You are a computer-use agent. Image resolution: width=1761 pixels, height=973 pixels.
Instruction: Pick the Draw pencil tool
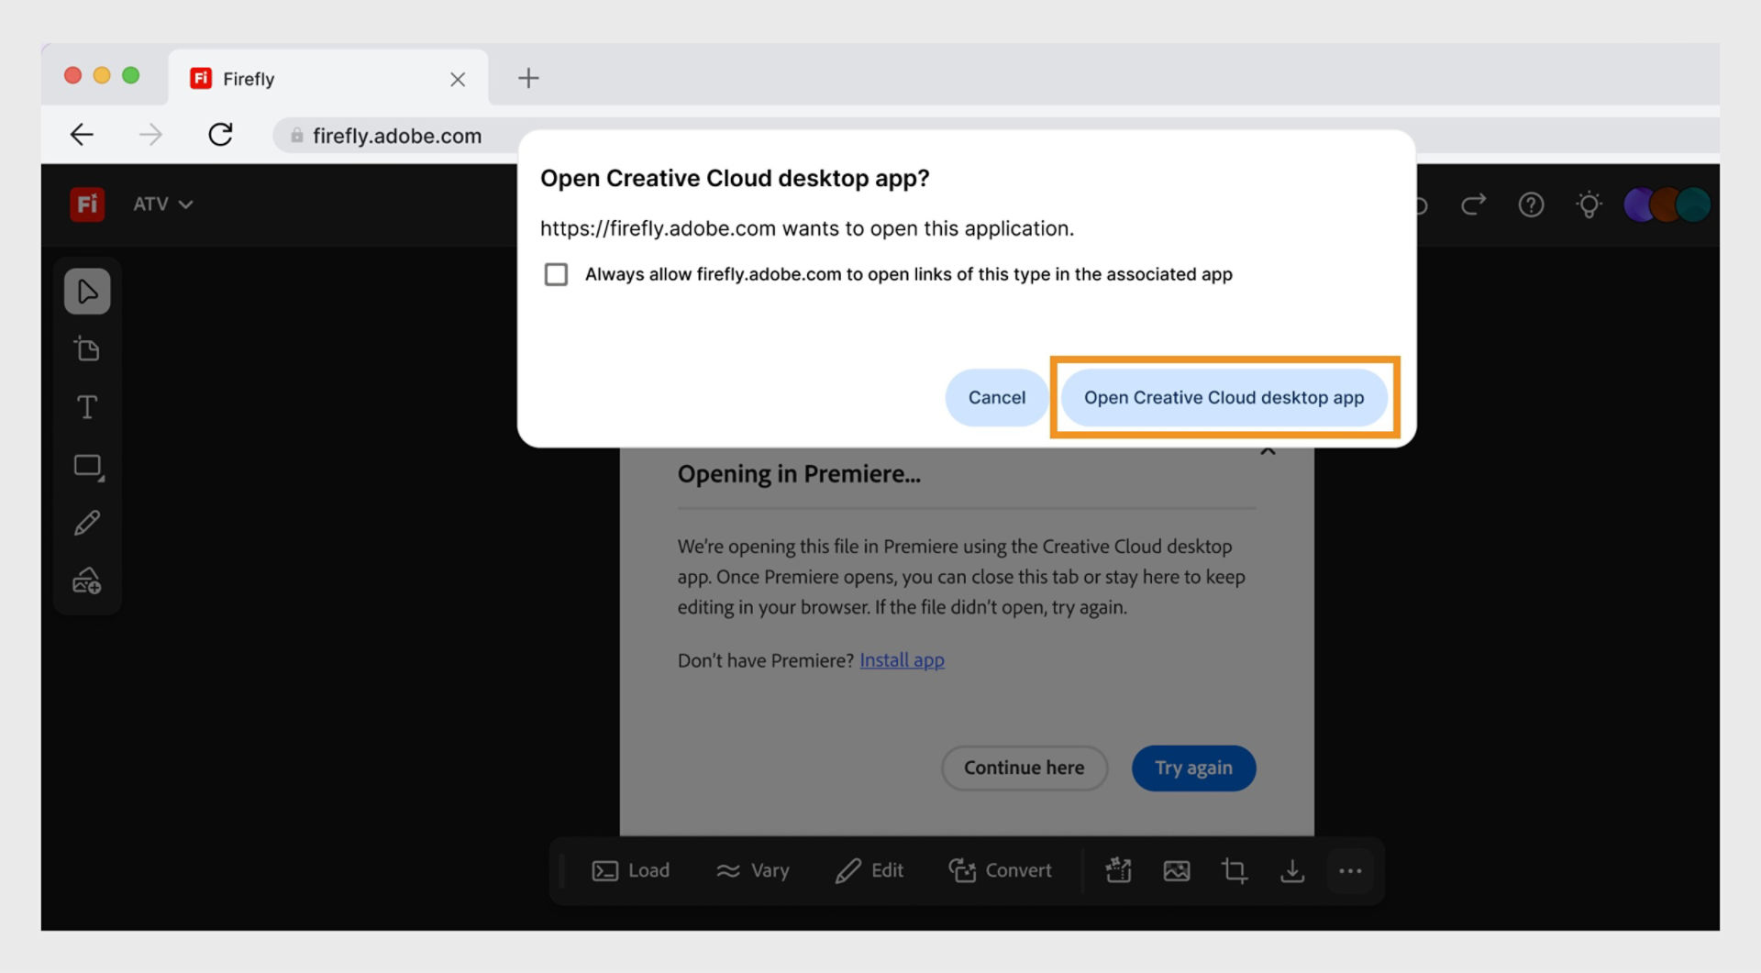pos(87,523)
